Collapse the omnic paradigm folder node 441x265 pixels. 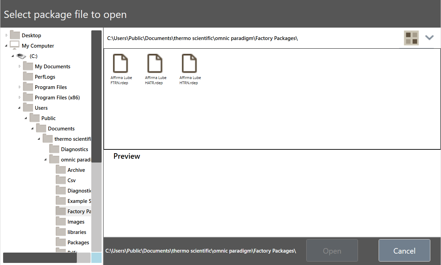click(x=45, y=160)
